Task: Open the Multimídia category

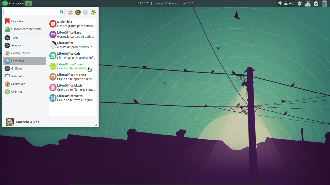Action: tap(25, 84)
